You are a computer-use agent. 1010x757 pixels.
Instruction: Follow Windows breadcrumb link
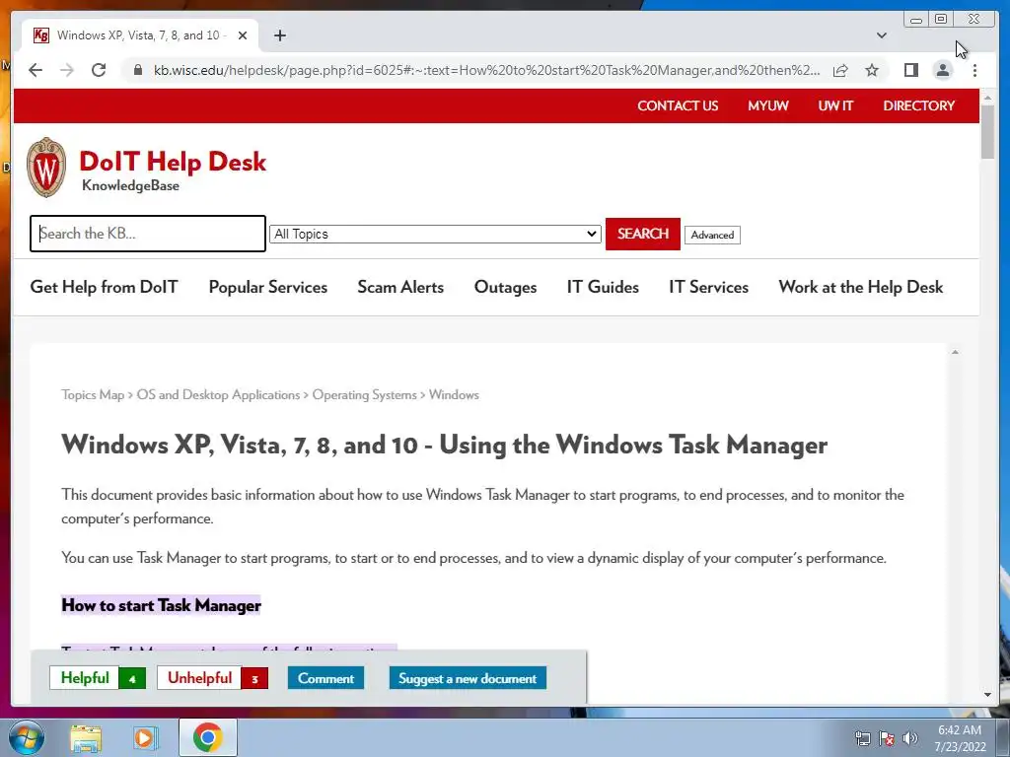coord(454,394)
